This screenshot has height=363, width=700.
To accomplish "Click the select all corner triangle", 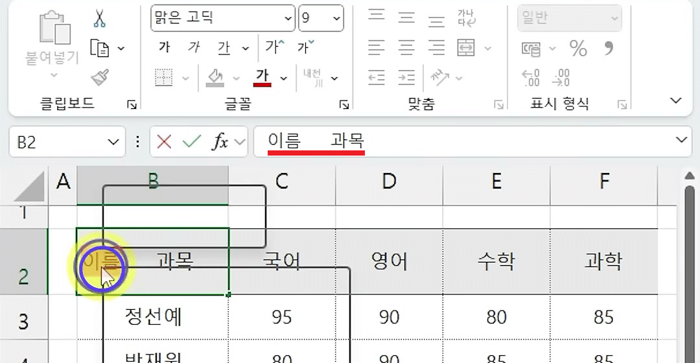I will (30, 187).
